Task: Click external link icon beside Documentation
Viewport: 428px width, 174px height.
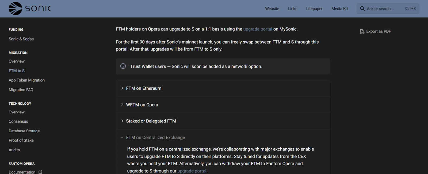Action: click(x=40, y=172)
